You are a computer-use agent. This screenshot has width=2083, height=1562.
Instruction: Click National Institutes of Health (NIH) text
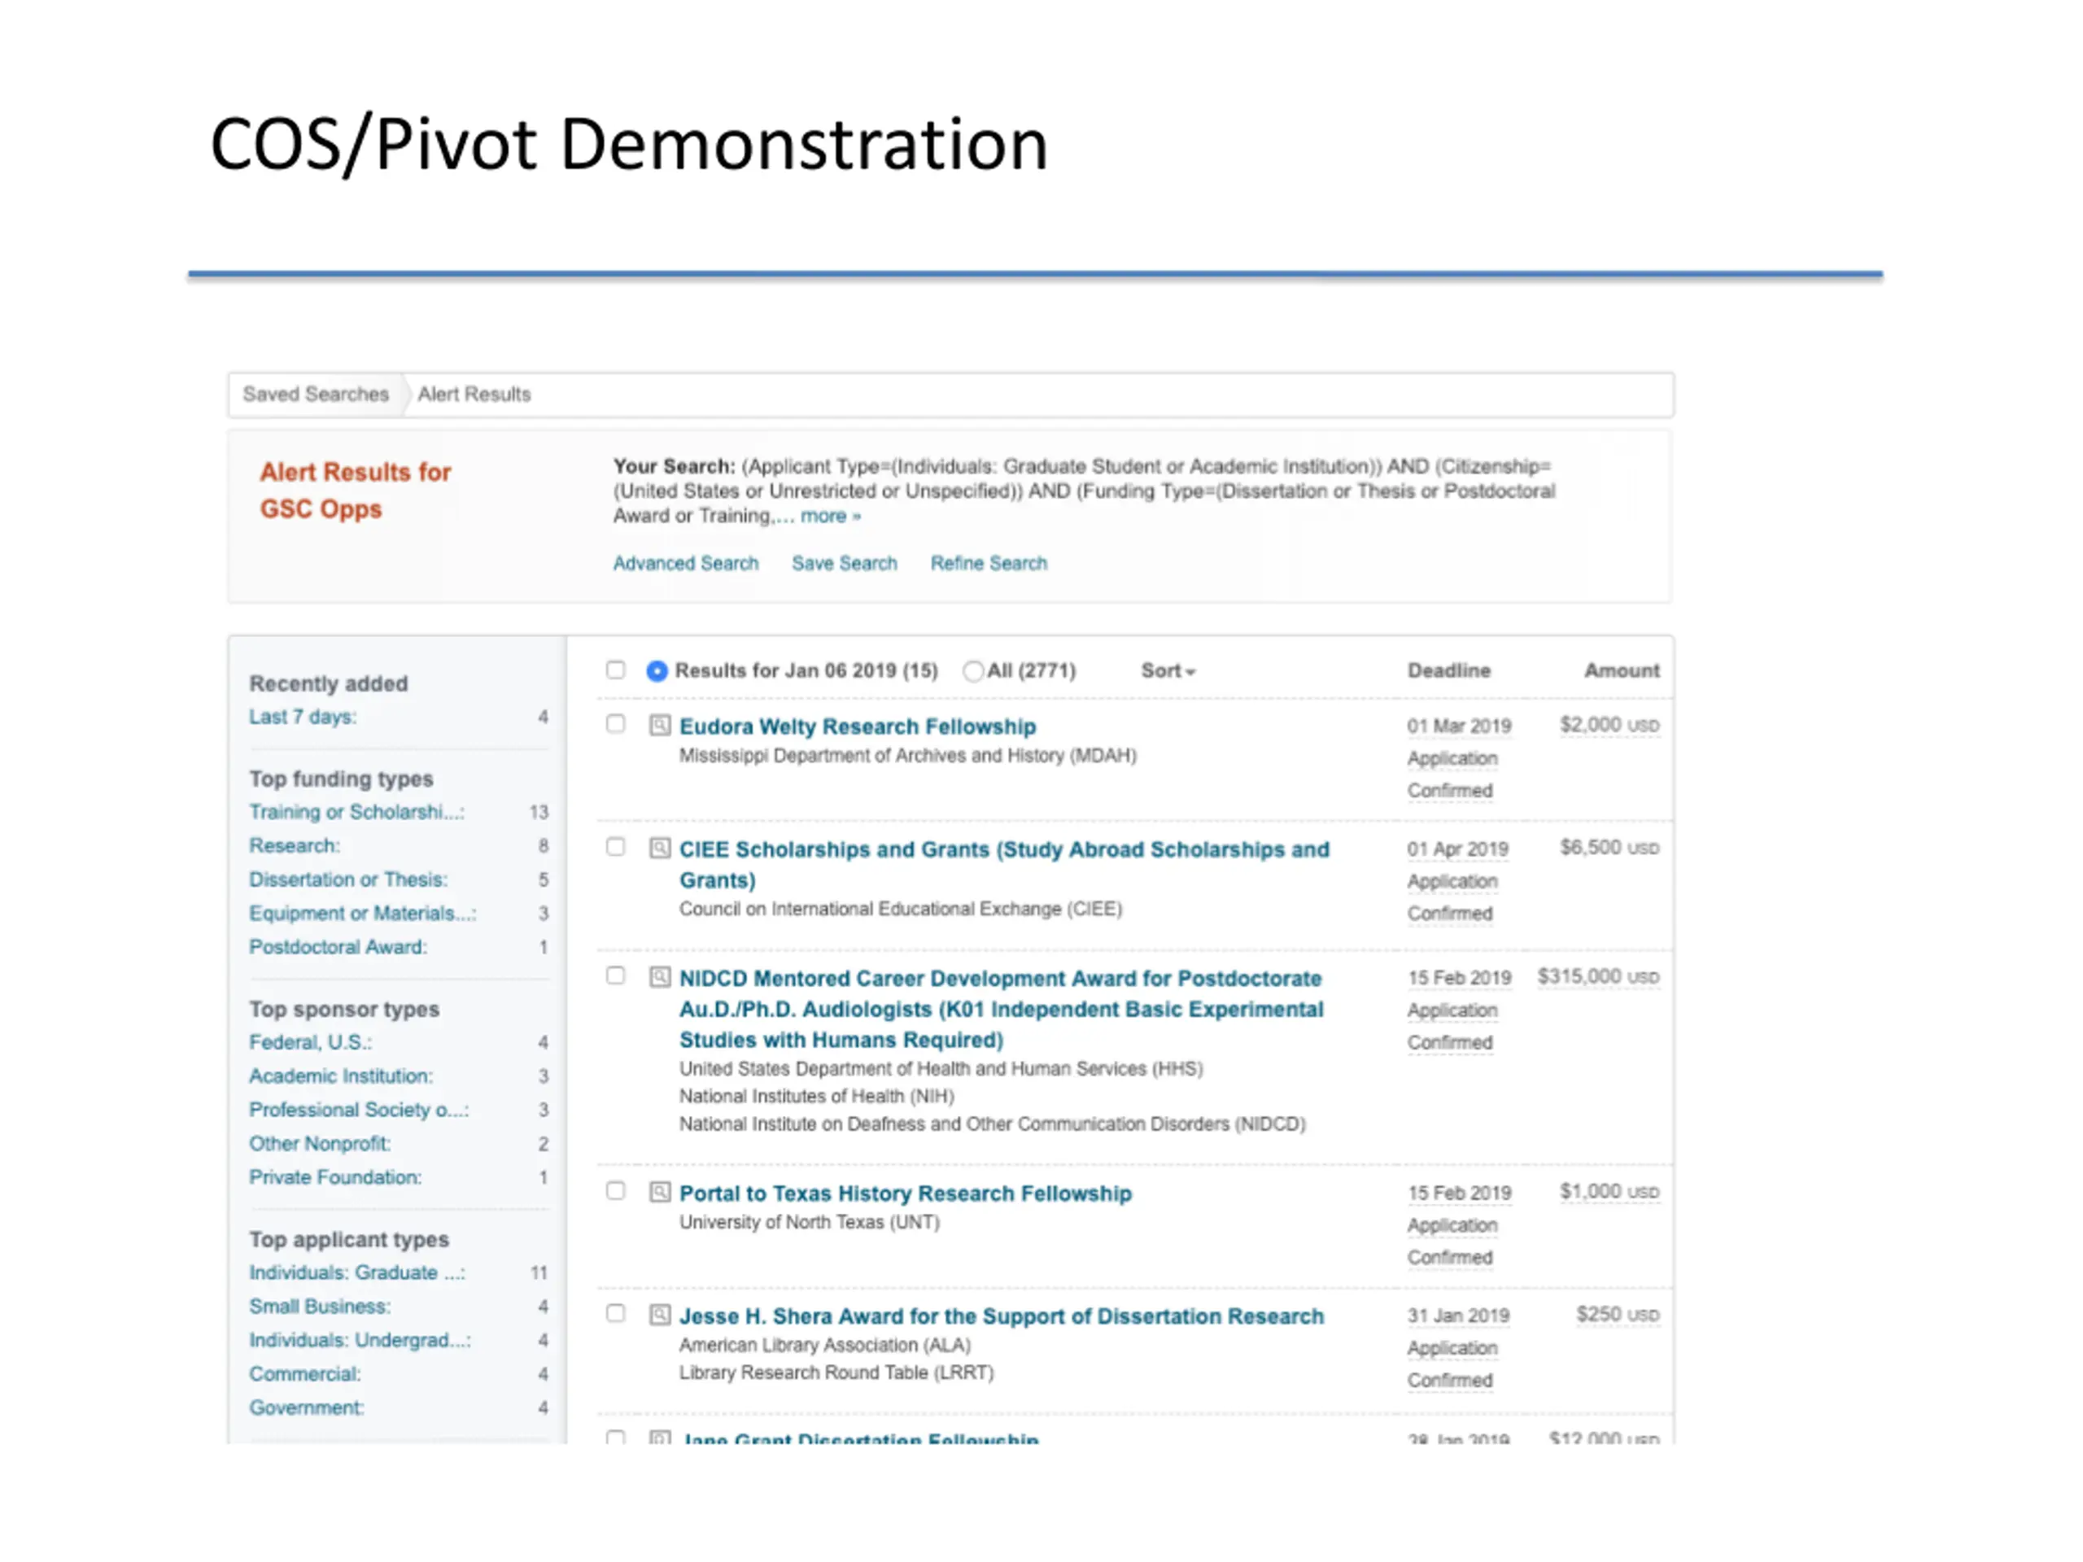click(x=816, y=1097)
